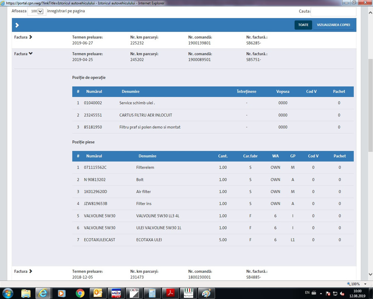Open Outlook from the taskbar
The height and width of the screenshot is (299, 373).
coord(98,293)
